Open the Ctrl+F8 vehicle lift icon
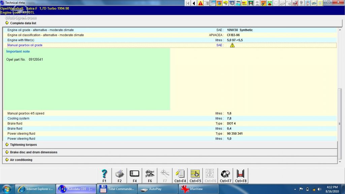This screenshot has height=194, width=345. pos(241,176)
